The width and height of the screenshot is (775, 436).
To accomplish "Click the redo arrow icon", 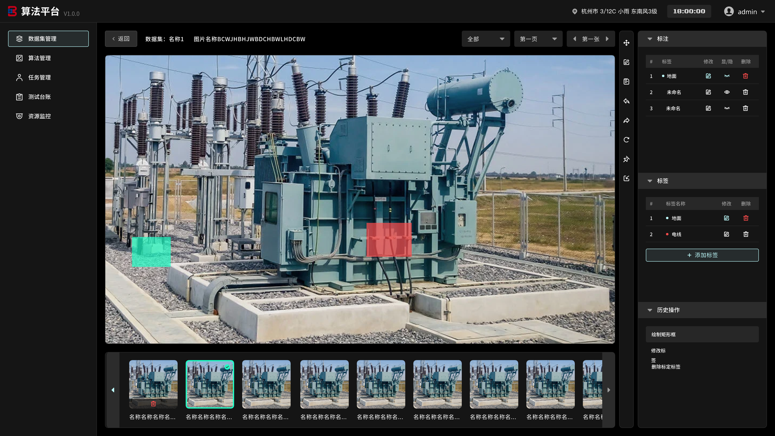I will tap(626, 120).
